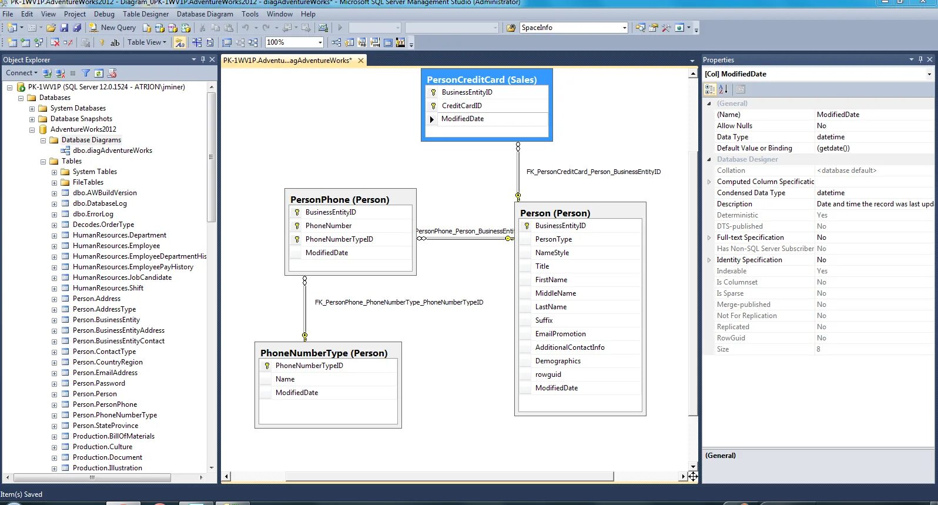Click the Disconnect icon in Object Explorer
The height and width of the screenshot is (505, 938).
60,73
